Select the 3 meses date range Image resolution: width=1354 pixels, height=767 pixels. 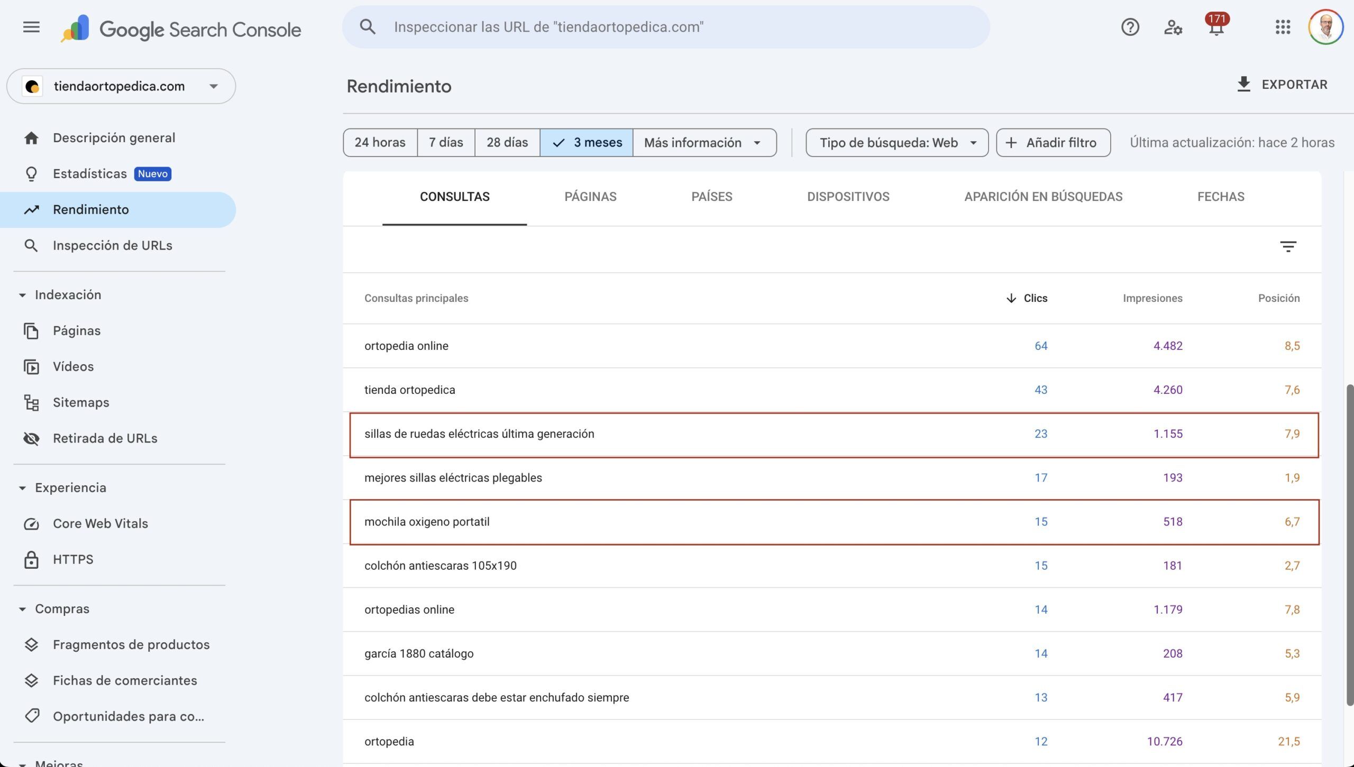point(587,143)
